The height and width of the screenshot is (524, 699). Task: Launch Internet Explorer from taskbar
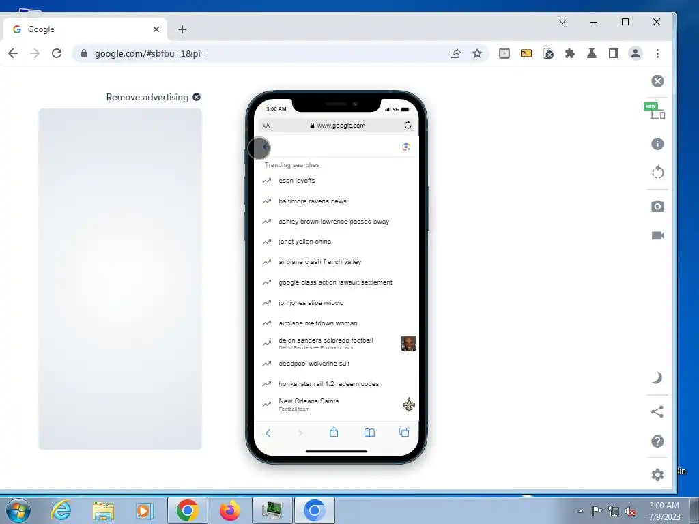(x=61, y=510)
